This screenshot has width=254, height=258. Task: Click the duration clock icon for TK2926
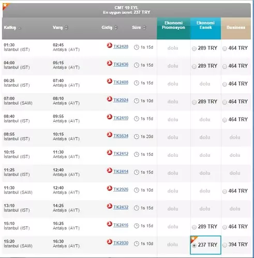pos(137,190)
